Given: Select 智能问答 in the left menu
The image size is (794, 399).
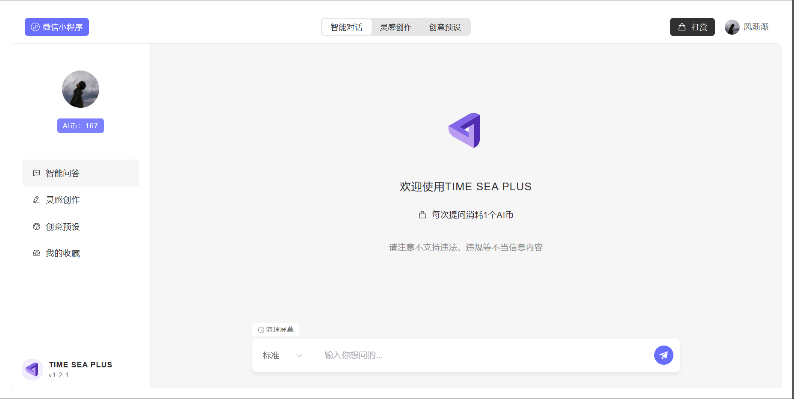Looking at the screenshot, I should [62, 173].
